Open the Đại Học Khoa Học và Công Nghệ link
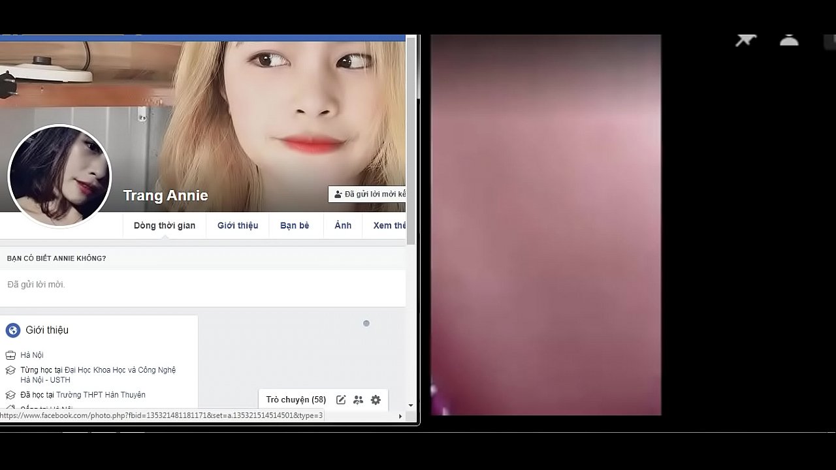The width and height of the screenshot is (836, 470). click(120, 370)
